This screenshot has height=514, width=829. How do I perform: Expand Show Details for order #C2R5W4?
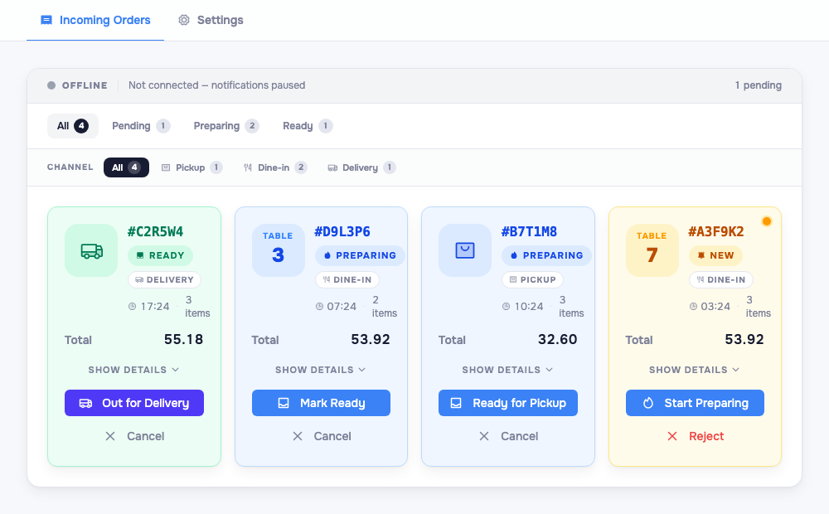133,370
